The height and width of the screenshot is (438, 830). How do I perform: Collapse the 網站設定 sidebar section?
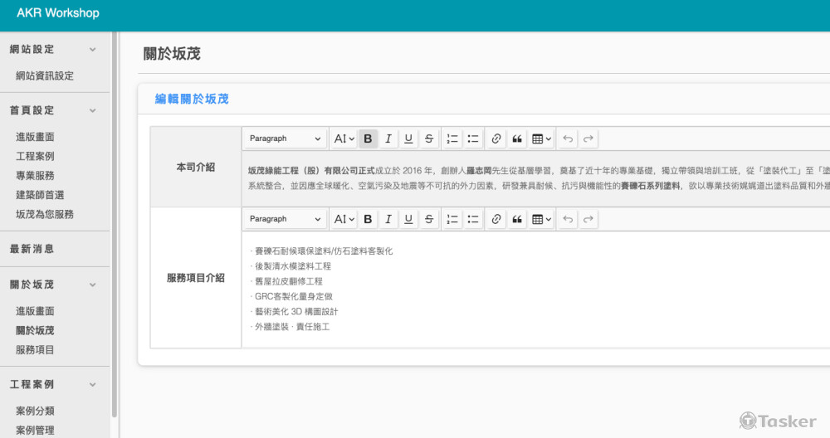pos(92,50)
